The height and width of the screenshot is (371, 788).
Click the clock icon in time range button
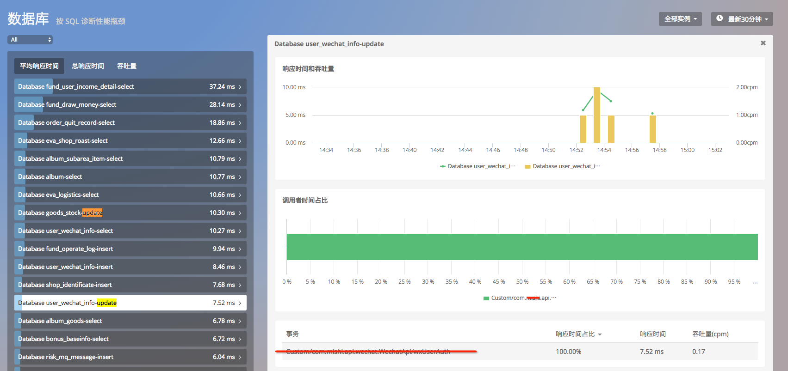tap(720, 18)
